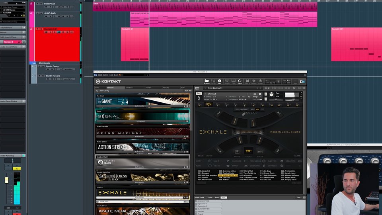Click the Kontakt Purge icon
382x215 pixels.
click(260, 81)
